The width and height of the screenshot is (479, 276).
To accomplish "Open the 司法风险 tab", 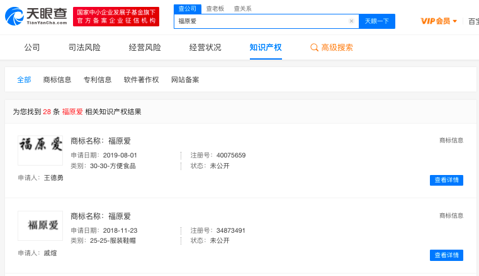I will (x=84, y=48).
